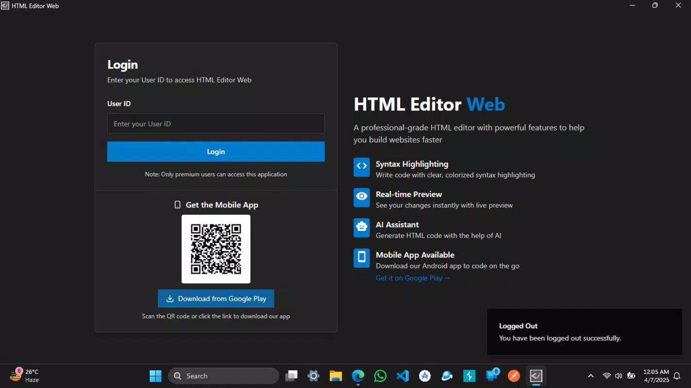Click the battery status tray icon
Viewport: 691px width, 388px height.
pyautogui.click(x=631, y=376)
